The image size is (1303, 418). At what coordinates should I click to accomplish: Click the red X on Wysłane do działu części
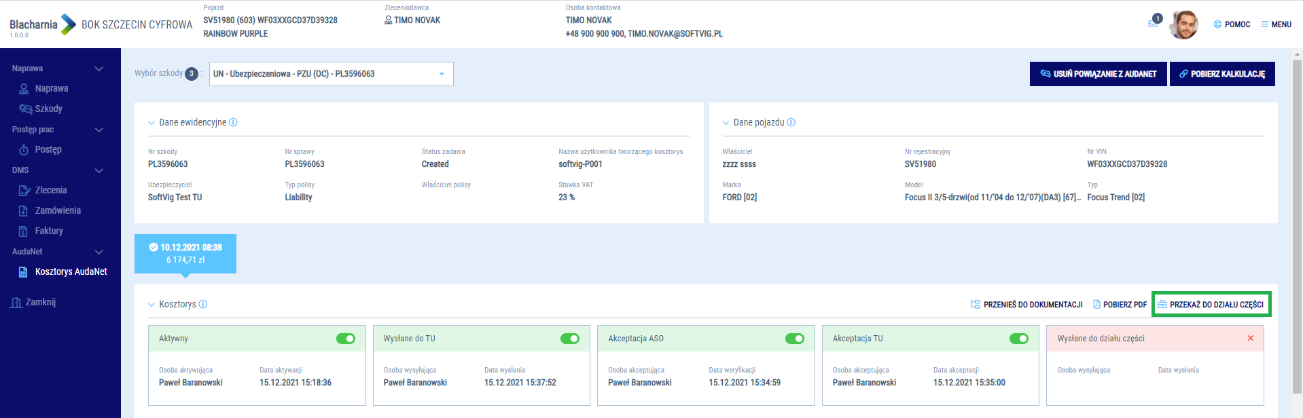[1250, 339]
